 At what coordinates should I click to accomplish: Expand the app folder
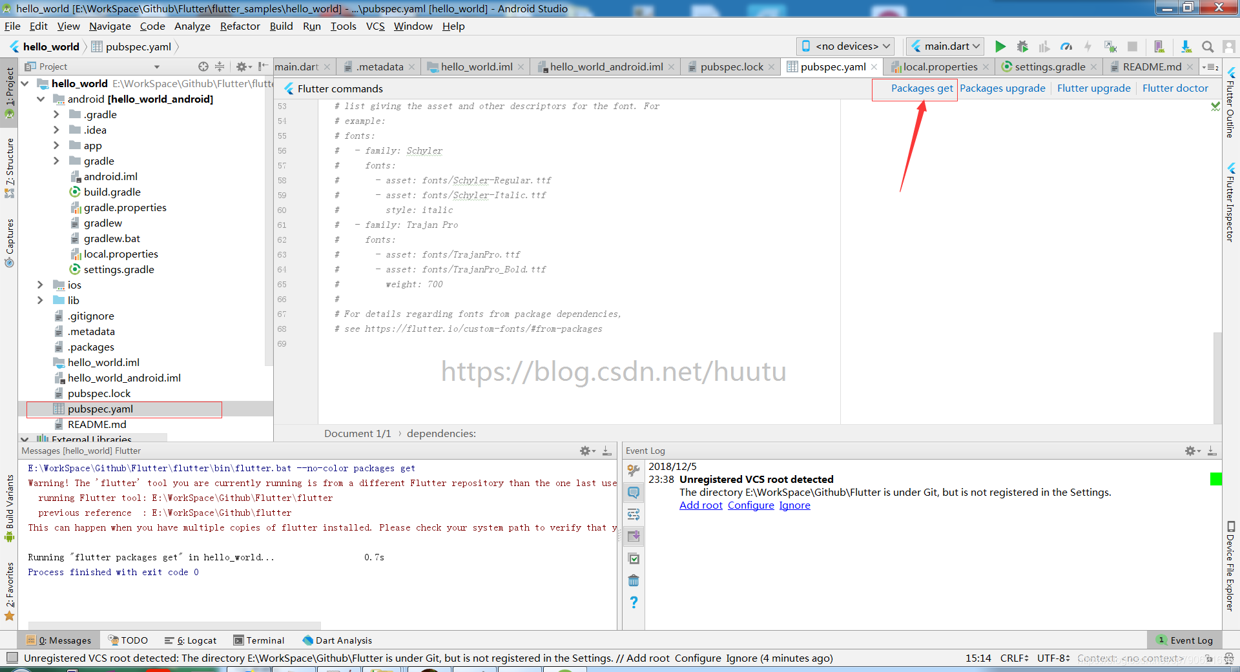point(56,145)
